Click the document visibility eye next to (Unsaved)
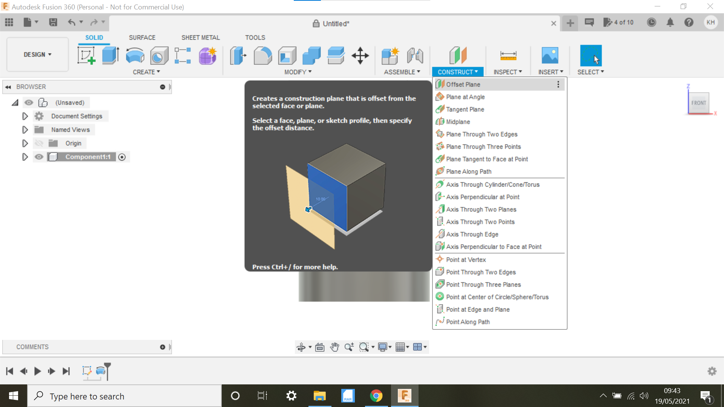The width and height of the screenshot is (724, 407). [x=29, y=103]
